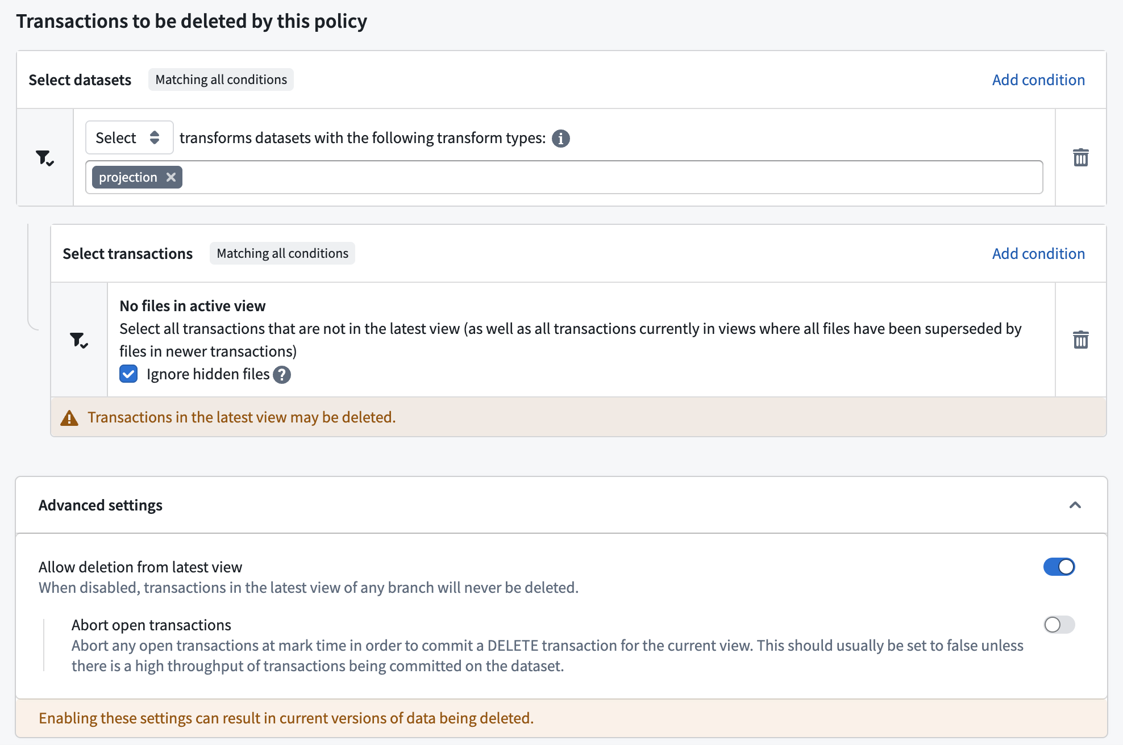Add condition to Select transactions
The image size is (1123, 745).
pyautogui.click(x=1038, y=254)
